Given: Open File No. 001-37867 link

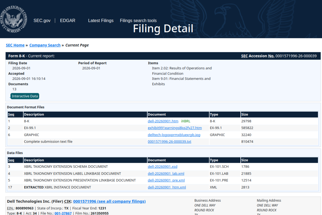Looking at the screenshot, I should pyautogui.click(x=63, y=213).
